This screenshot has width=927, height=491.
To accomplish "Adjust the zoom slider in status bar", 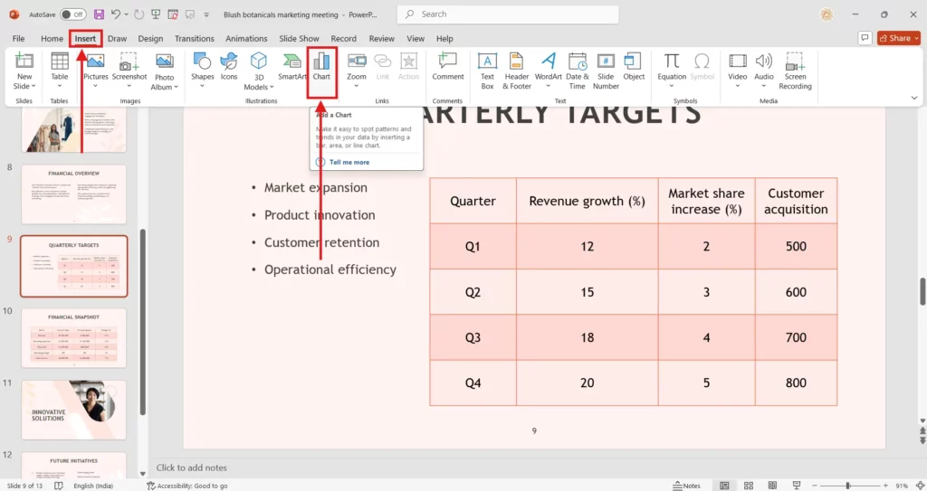I will 847,486.
